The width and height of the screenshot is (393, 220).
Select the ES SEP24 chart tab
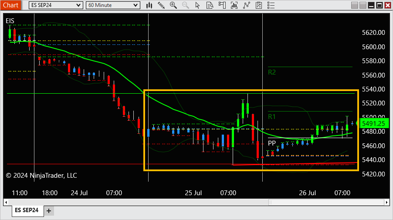(27, 210)
